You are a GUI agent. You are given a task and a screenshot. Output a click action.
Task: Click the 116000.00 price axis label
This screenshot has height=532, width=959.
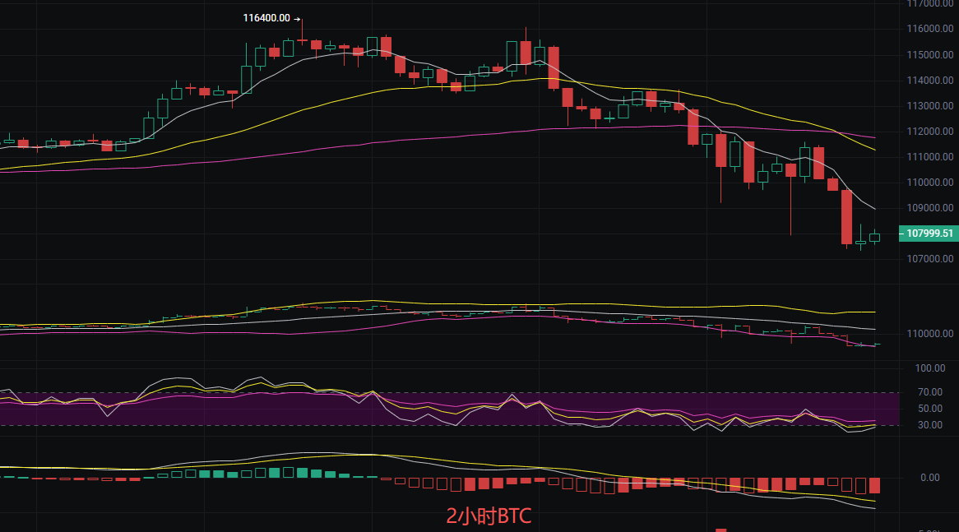(x=930, y=30)
